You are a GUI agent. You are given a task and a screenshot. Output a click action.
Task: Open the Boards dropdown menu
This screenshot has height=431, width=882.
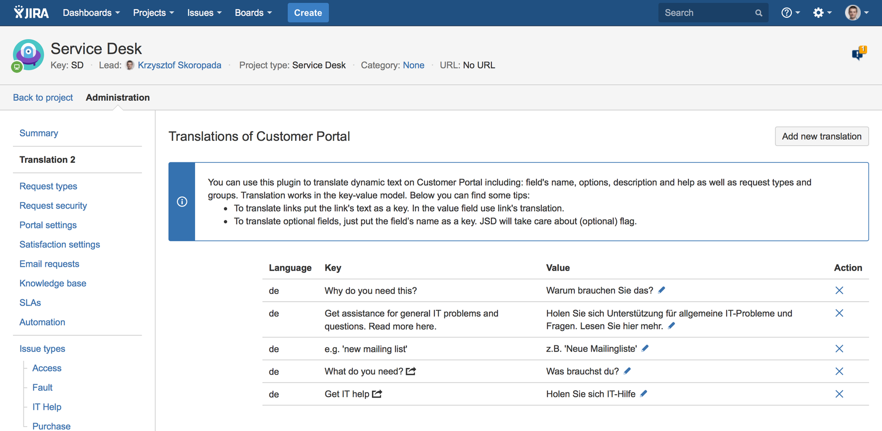click(253, 13)
